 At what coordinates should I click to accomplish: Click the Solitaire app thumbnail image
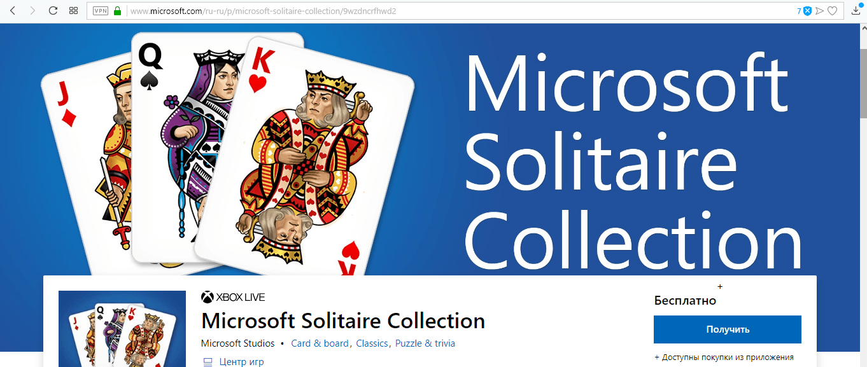122,329
